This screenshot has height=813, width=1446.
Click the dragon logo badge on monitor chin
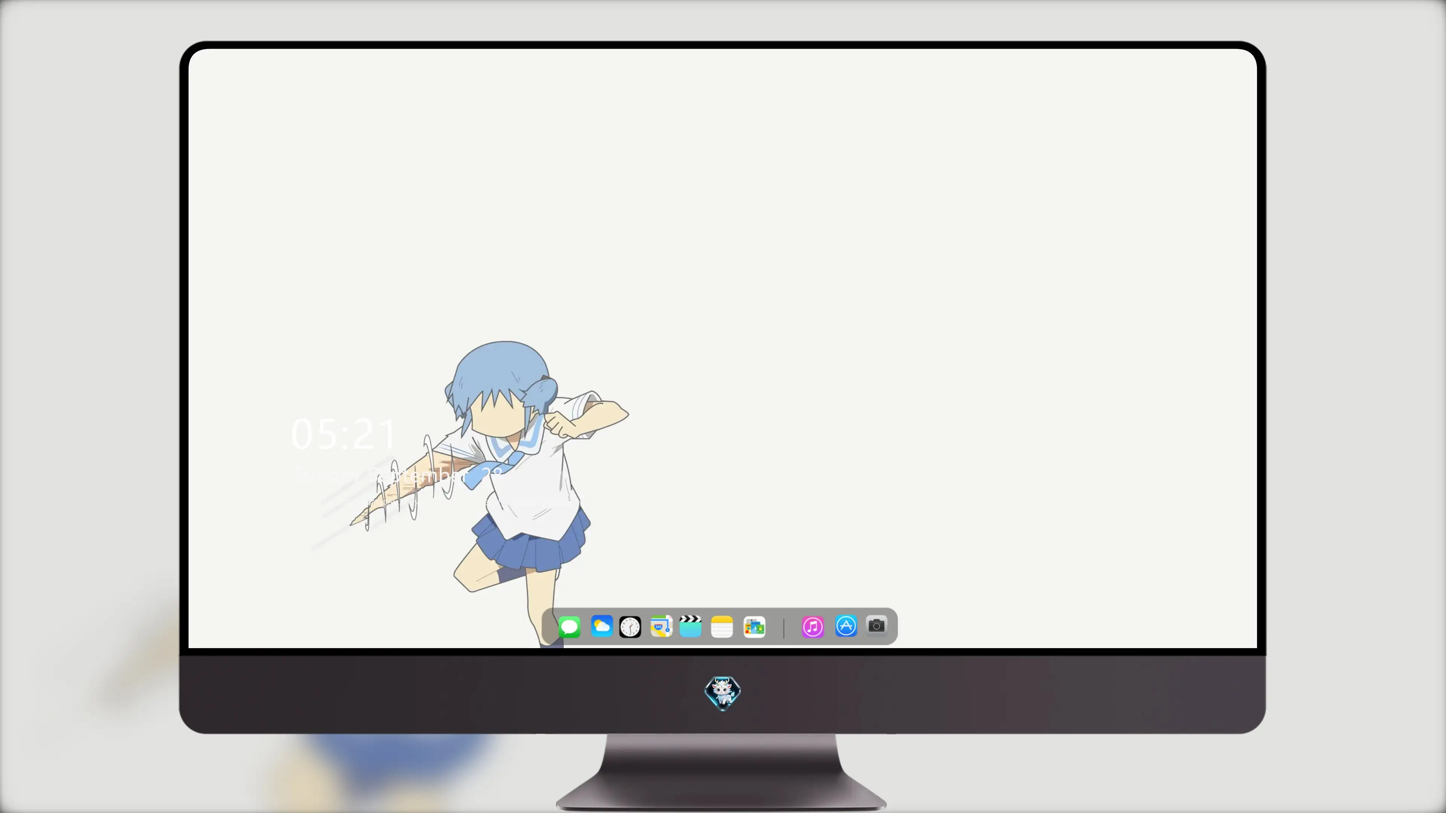[x=723, y=693]
